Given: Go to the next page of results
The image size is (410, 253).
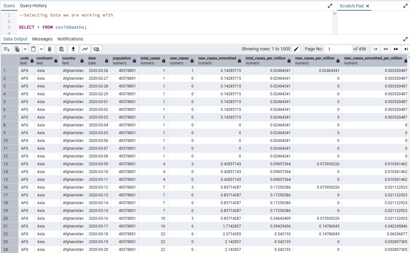Looking at the screenshot, I should (396, 49).
